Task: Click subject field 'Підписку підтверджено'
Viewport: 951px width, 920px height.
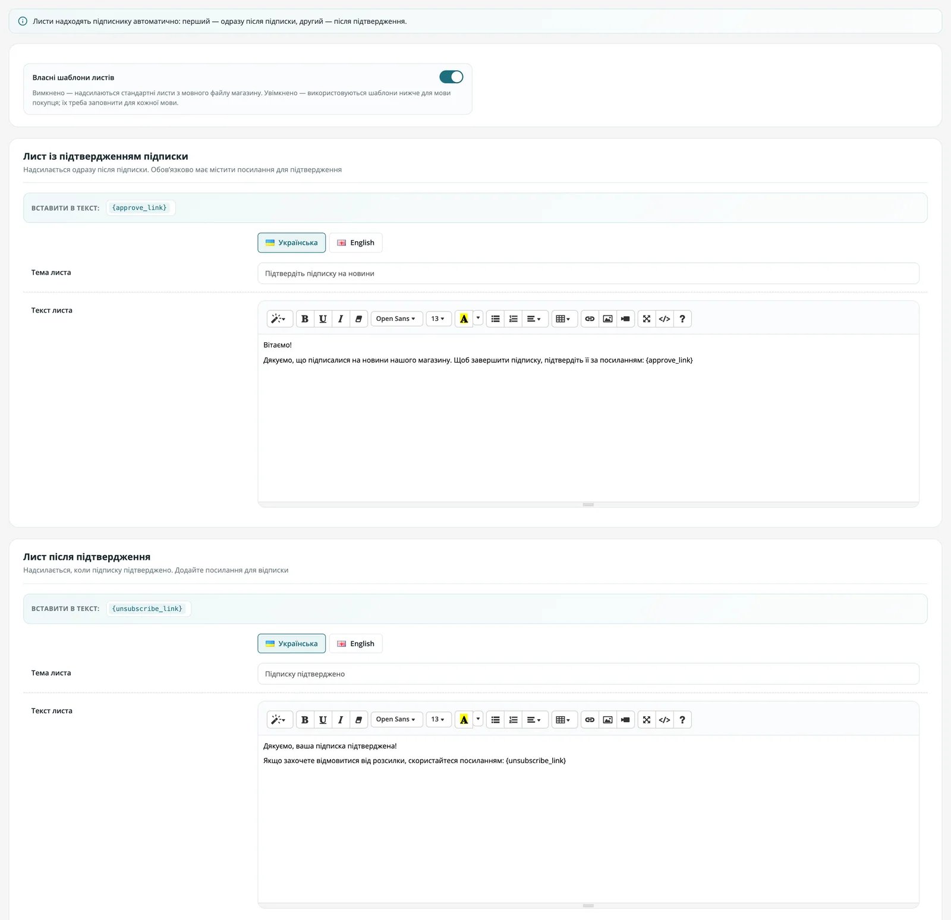Action: coord(588,674)
